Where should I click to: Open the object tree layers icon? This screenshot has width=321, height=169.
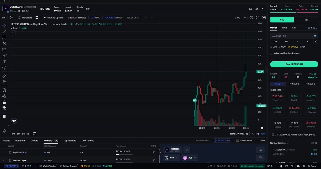(4, 131)
